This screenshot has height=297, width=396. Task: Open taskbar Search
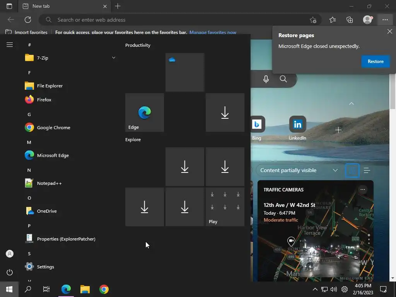[28, 289]
